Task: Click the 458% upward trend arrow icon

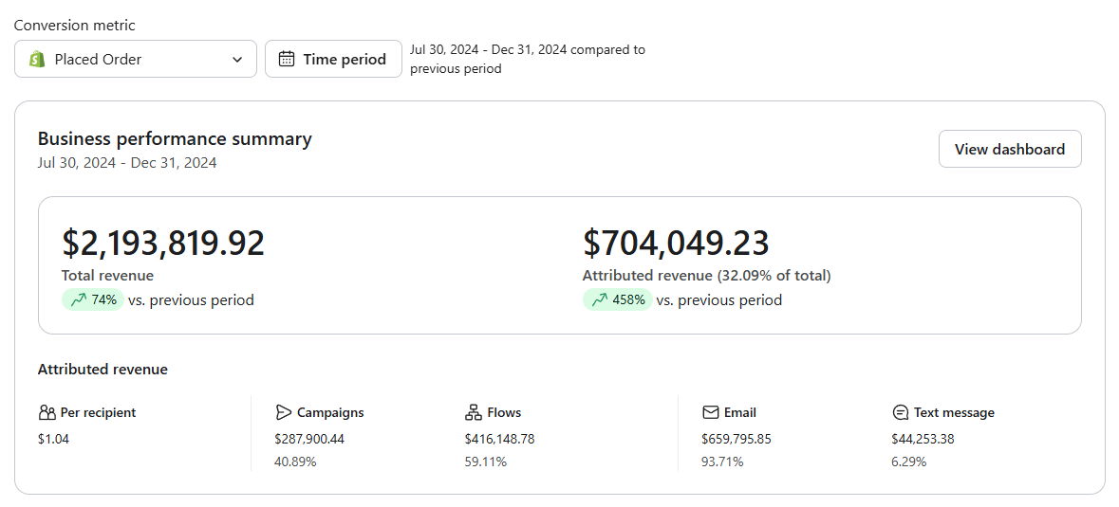Action: coord(600,299)
